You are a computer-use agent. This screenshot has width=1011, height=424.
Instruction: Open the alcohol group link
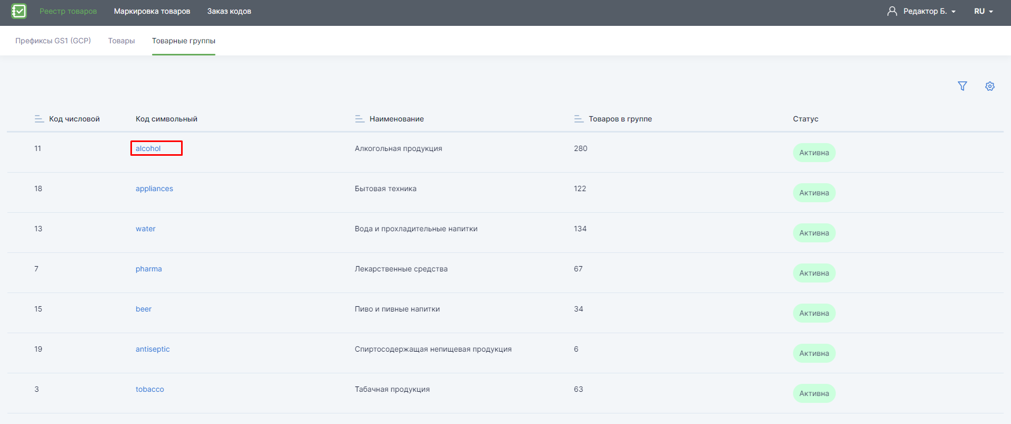[148, 148]
